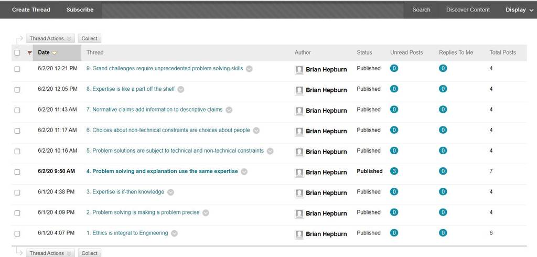The width and height of the screenshot is (537, 257).
Task: Sort by the Total Posts column header
Action: [x=502, y=52]
